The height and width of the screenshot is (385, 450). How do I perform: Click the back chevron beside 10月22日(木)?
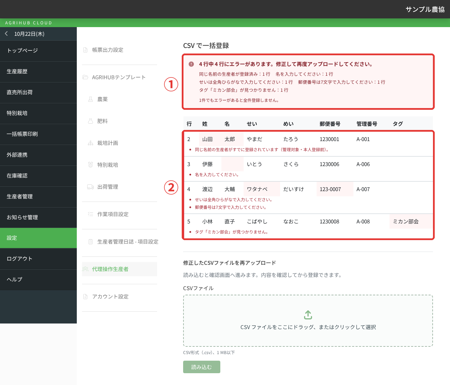pos(6,34)
